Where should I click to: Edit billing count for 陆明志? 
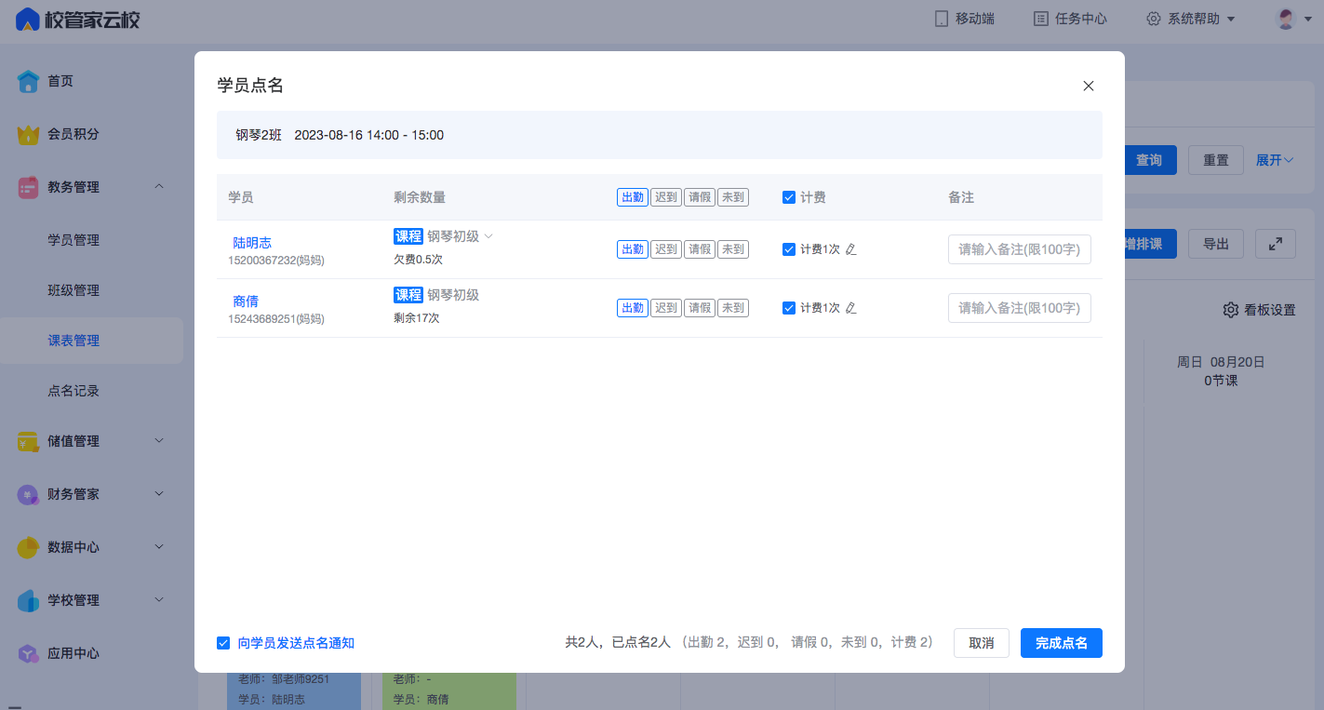[x=850, y=249]
